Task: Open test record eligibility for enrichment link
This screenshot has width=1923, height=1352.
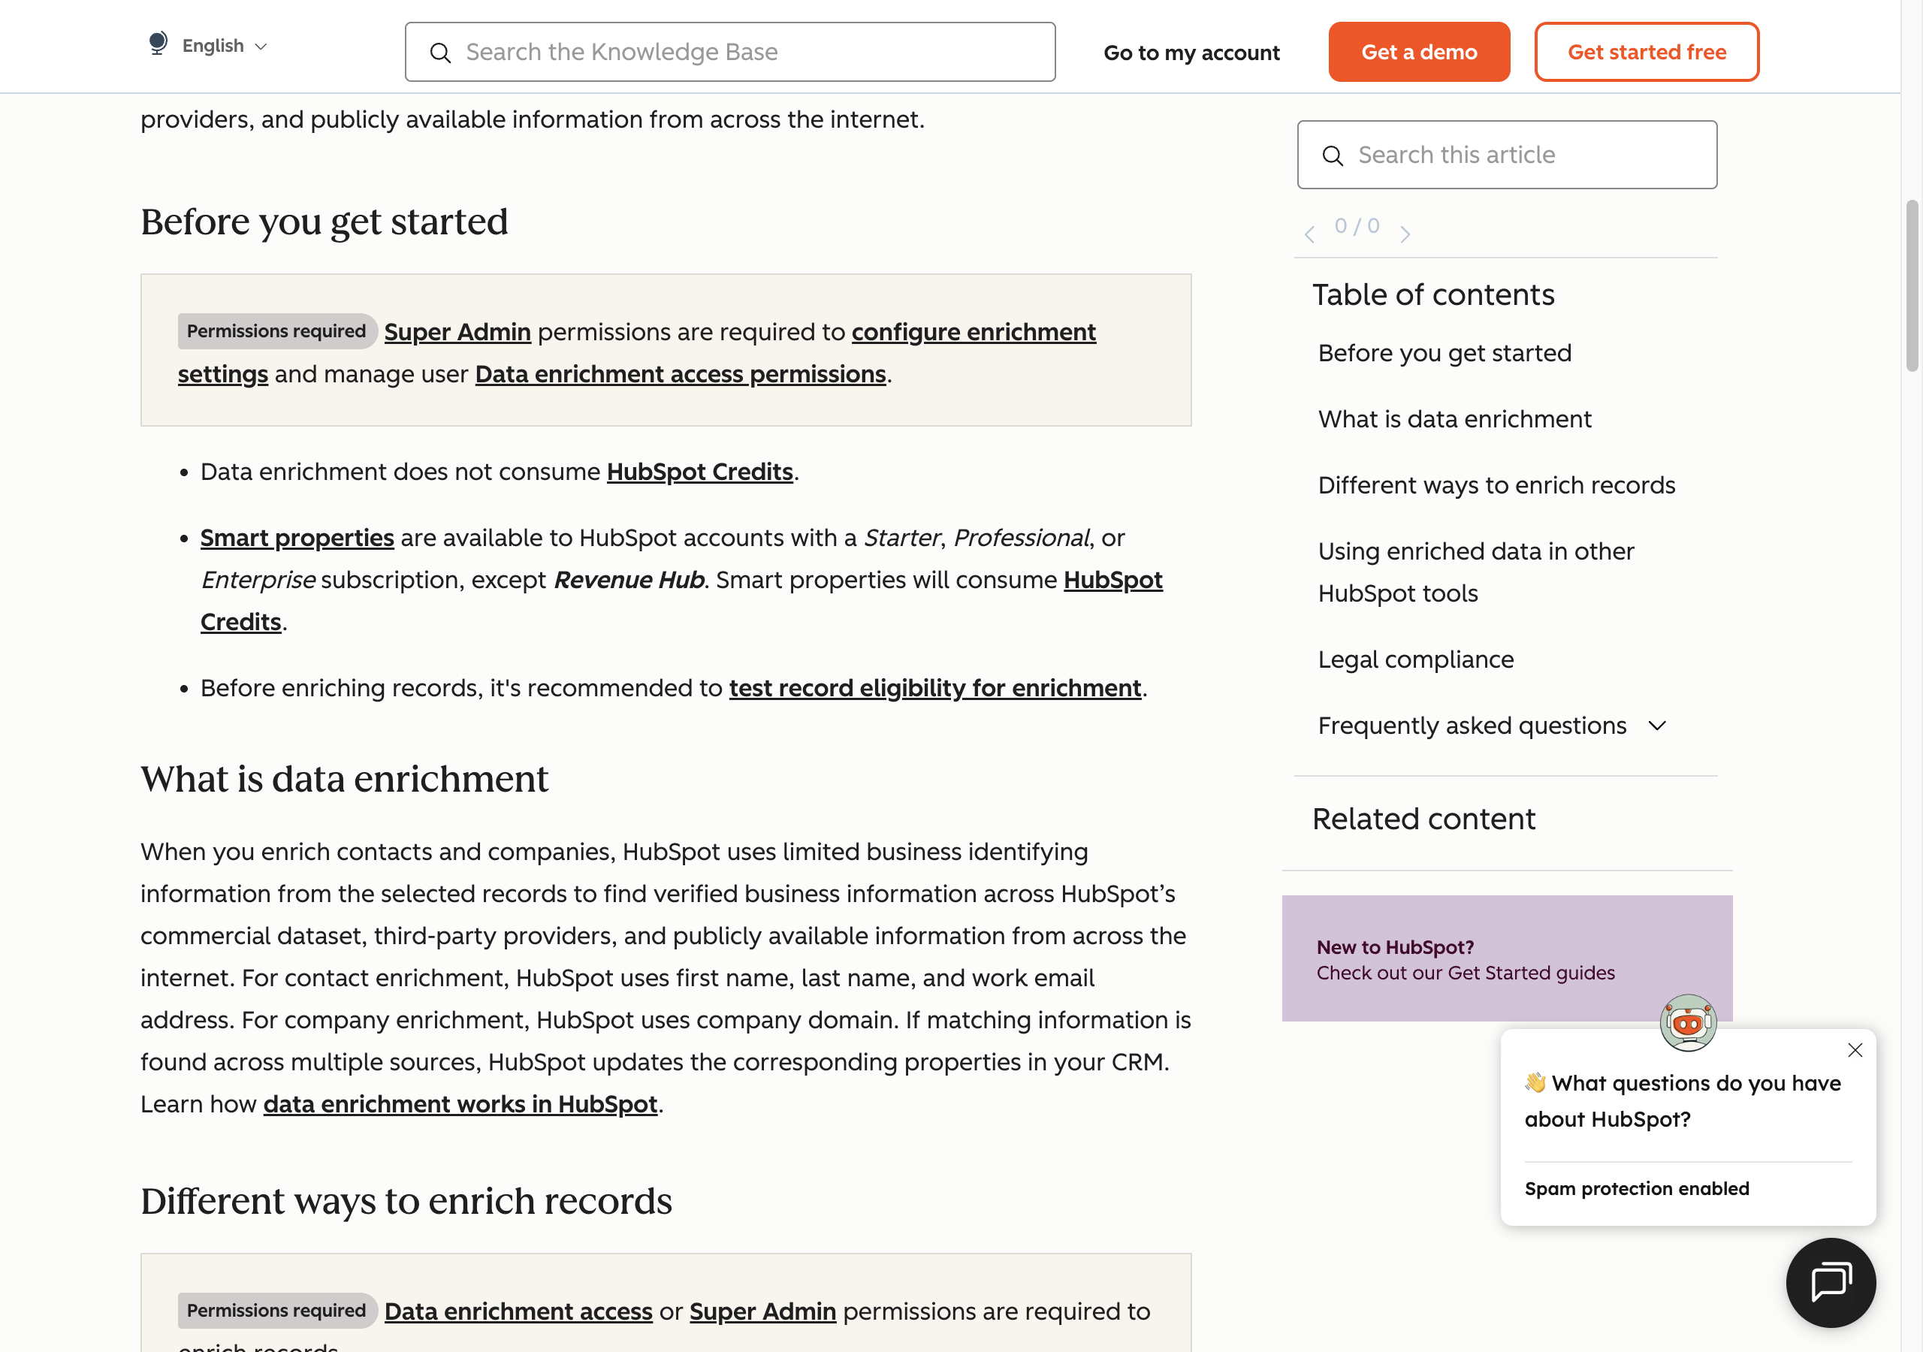Action: coord(934,688)
